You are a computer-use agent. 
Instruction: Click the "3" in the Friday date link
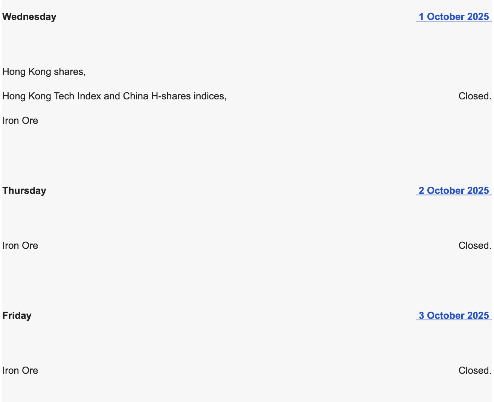tap(422, 316)
